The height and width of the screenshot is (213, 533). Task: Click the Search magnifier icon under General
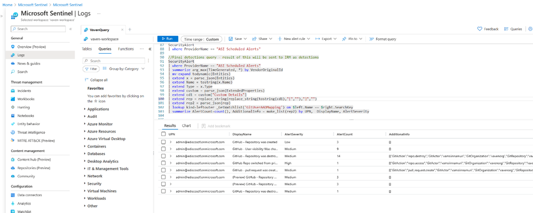(x=13, y=71)
